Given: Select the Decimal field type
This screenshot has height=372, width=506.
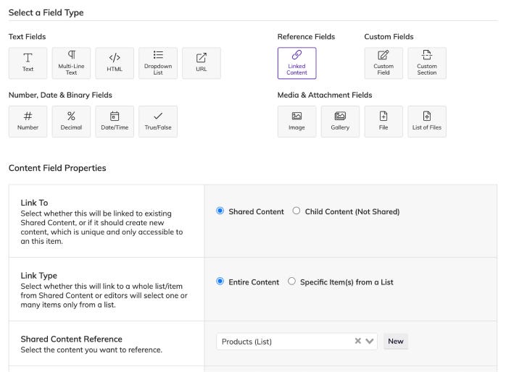Looking at the screenshot, I should coord(71,122).
